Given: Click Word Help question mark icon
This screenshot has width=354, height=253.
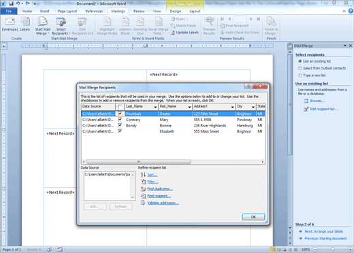Looking at the screenshot, I should tap(351, 11).
